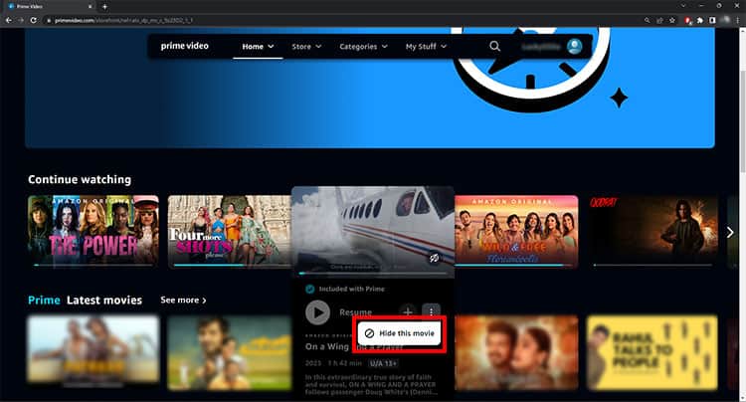
Task: Click the zoom magnifier icon in address bar
Action: 648,20
